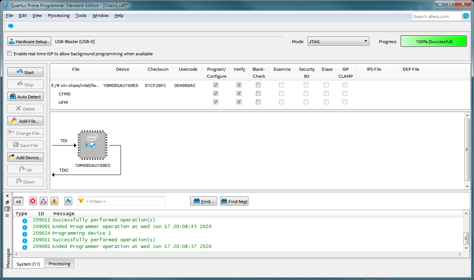The width and height of the screenshot is (474, 280).
Task: Click the Quartus Prime logo in the title bar
Action: tap(6, 5)
